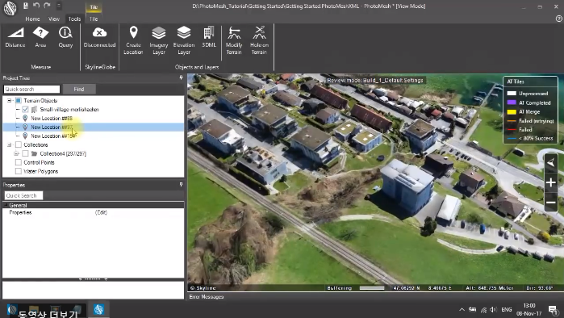Uncheck the Small village merlishachen layer
The height and width of the screenshot is (318, 564).
(25, 109)
